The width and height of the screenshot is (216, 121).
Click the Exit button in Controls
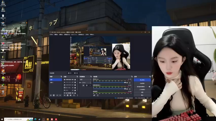coord(142,95)
